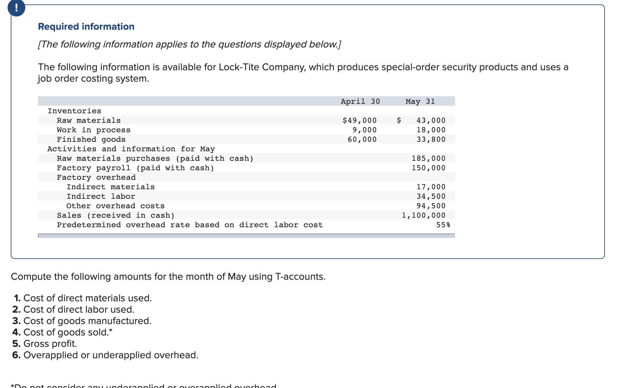This screenshot has width=627, height=388.
Task: Click the exclamation alert icon
Action: (16, 8)
